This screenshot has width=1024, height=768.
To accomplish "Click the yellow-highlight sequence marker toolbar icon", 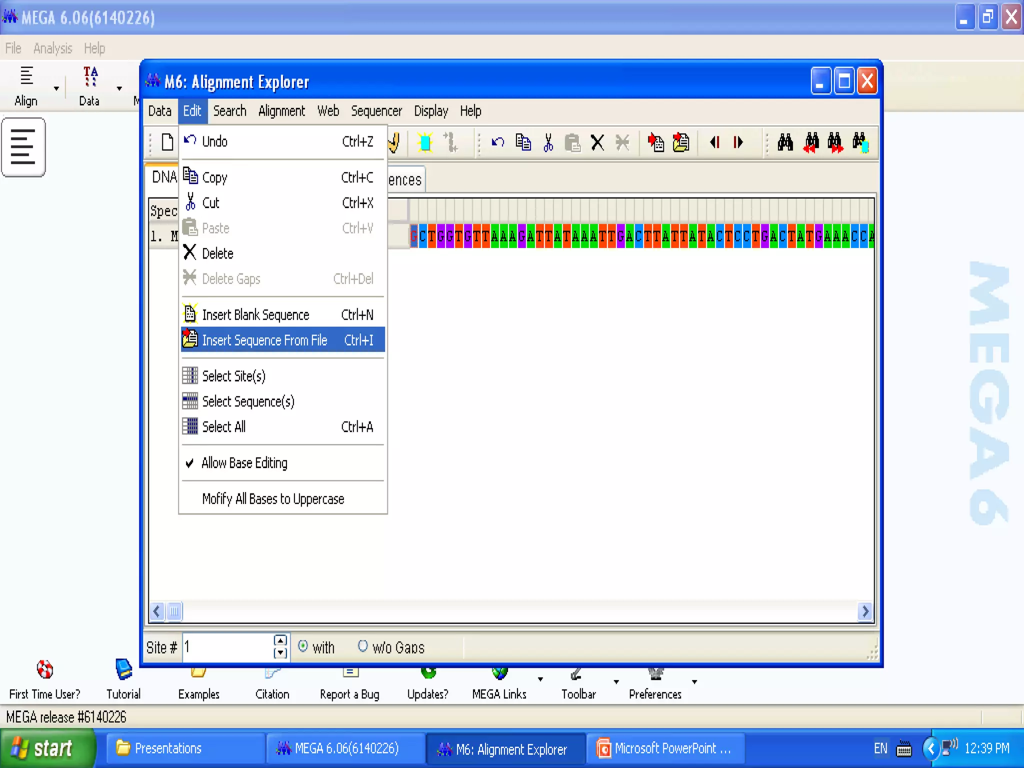I will [425, 142].
